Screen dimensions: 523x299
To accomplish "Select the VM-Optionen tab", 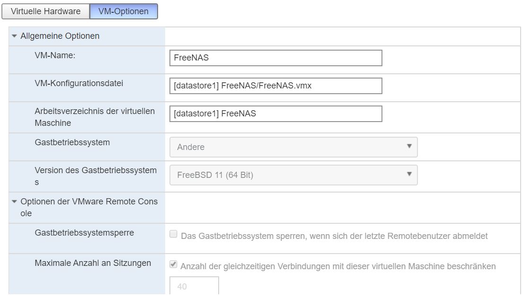I will pyautogui.click(x=124, y=11).
